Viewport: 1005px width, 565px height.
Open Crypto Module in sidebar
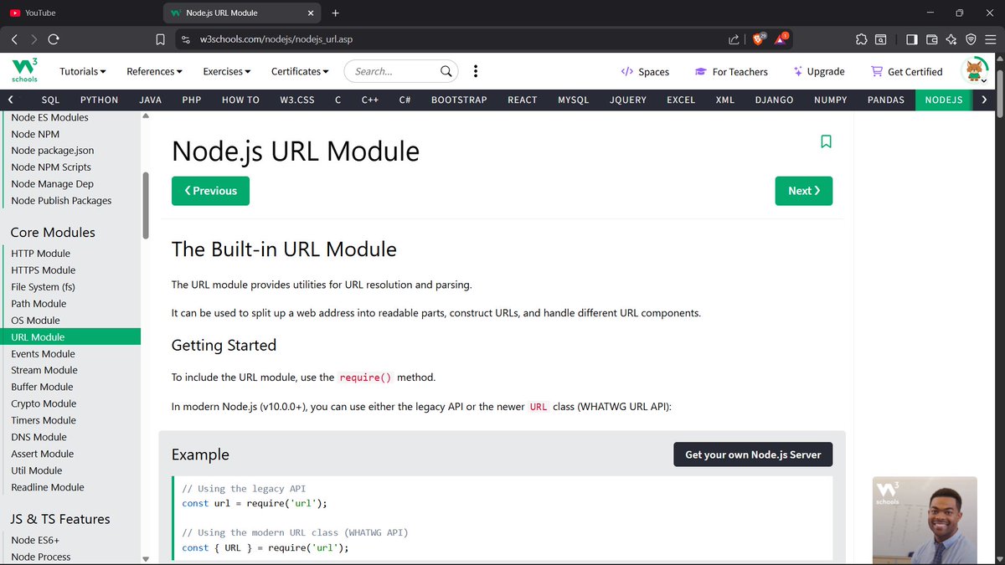[44, 403]
